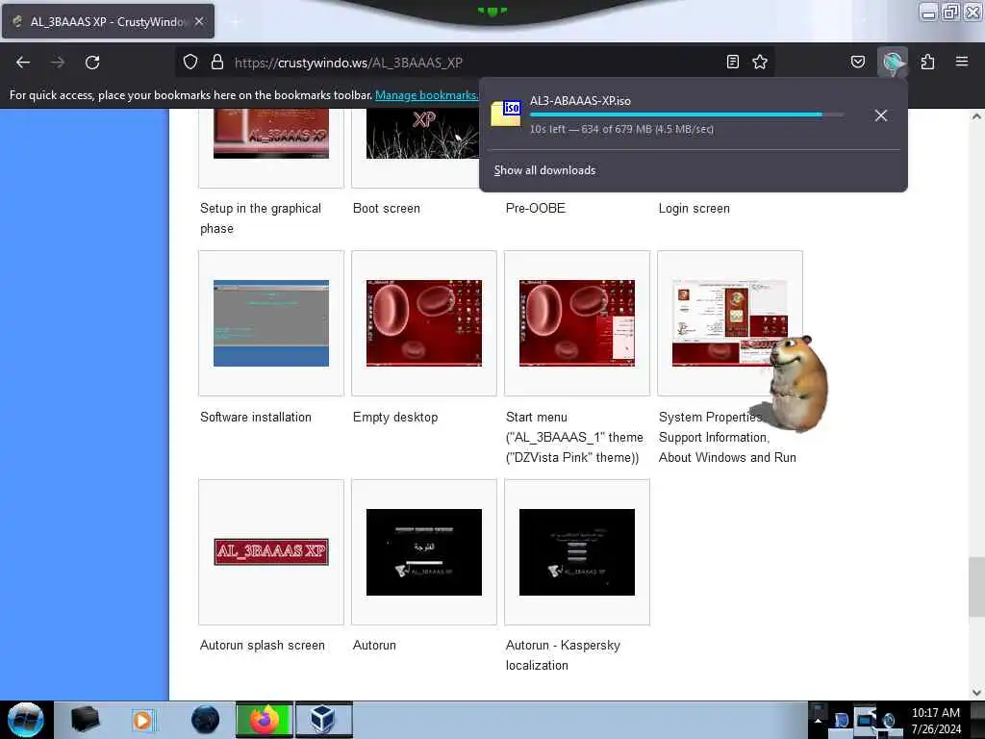Open the taskbar clock 10:17 AM

pos(935,720)
